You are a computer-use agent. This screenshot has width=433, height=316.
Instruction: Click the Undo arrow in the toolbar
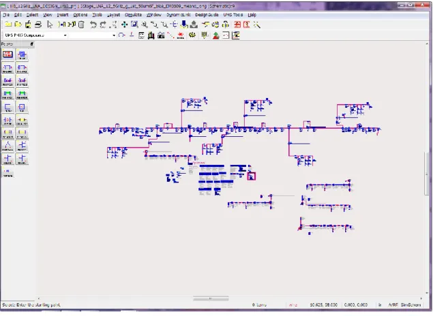pyautogui.click(x=93, y=25)
